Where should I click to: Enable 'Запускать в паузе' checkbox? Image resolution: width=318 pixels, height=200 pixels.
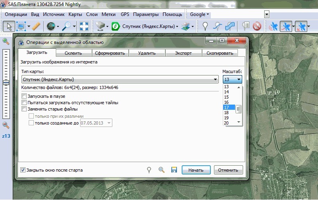tap(24, 96)
